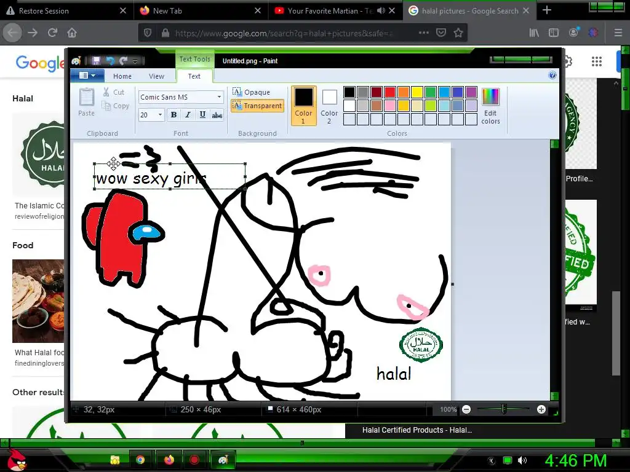Reload the Google search page
This screenshot has height=472, width=630.
tap(52, 33)
